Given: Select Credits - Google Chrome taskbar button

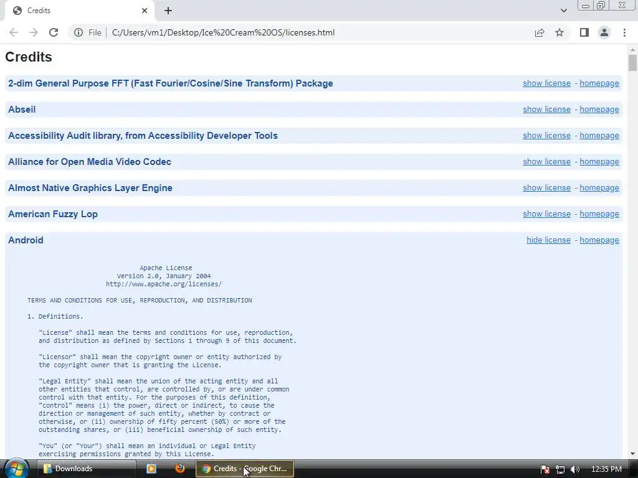Looking at the screenshot, I should click(x=244, y=469).
